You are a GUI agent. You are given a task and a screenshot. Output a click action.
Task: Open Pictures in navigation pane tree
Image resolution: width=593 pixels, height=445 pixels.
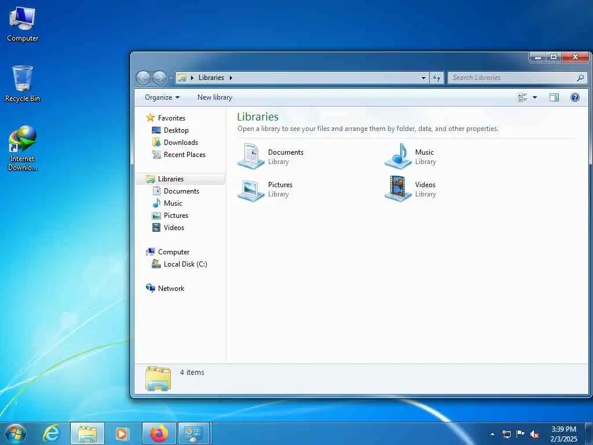pyautogui.click(x=176, y=216)
